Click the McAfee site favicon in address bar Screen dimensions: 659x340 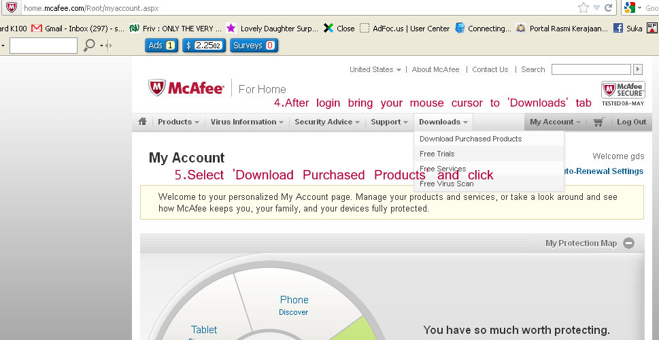pos(12,7)
